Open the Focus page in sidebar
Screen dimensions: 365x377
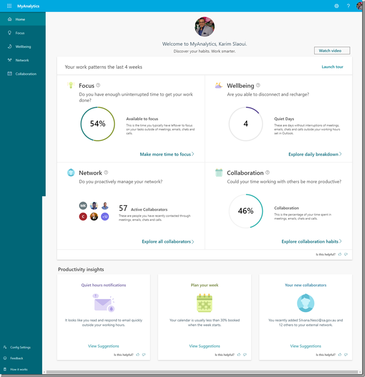point(20,33)
